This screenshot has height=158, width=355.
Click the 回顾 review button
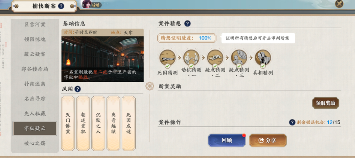coord(227,140)
